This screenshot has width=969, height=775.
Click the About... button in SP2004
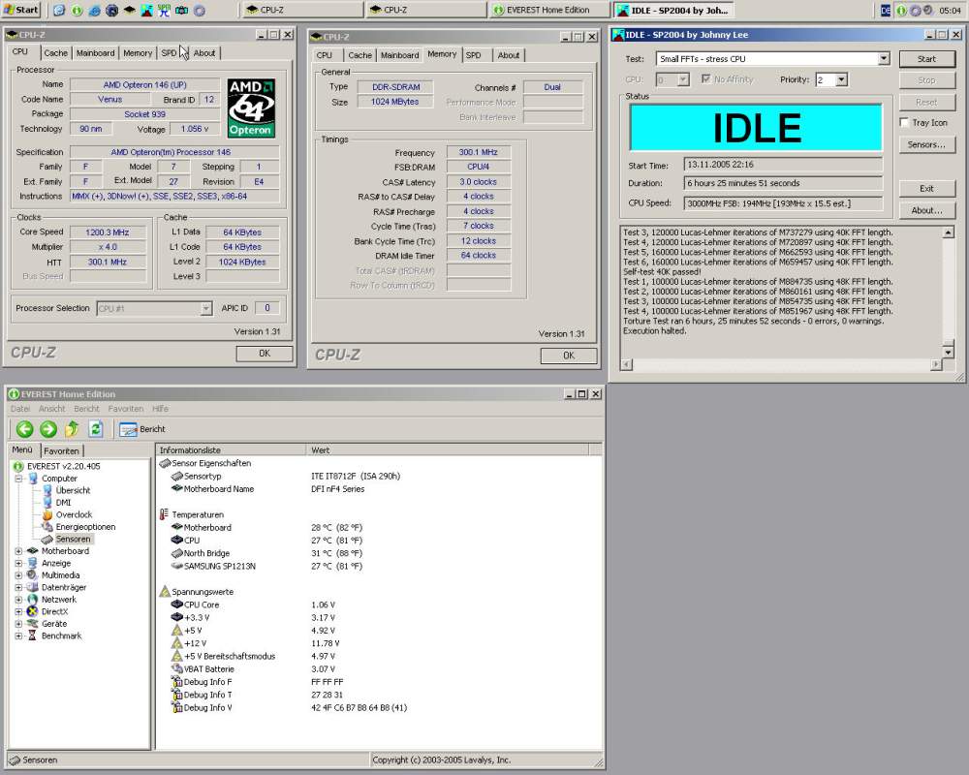(926, 211)
